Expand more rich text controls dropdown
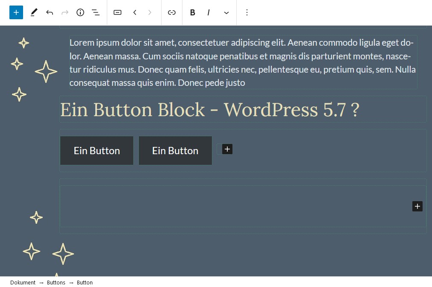432x287 pixels. 226,13
